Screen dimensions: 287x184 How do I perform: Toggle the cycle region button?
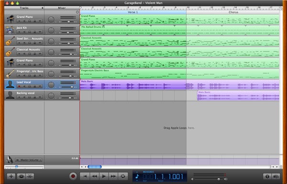(x=123, y=176)
